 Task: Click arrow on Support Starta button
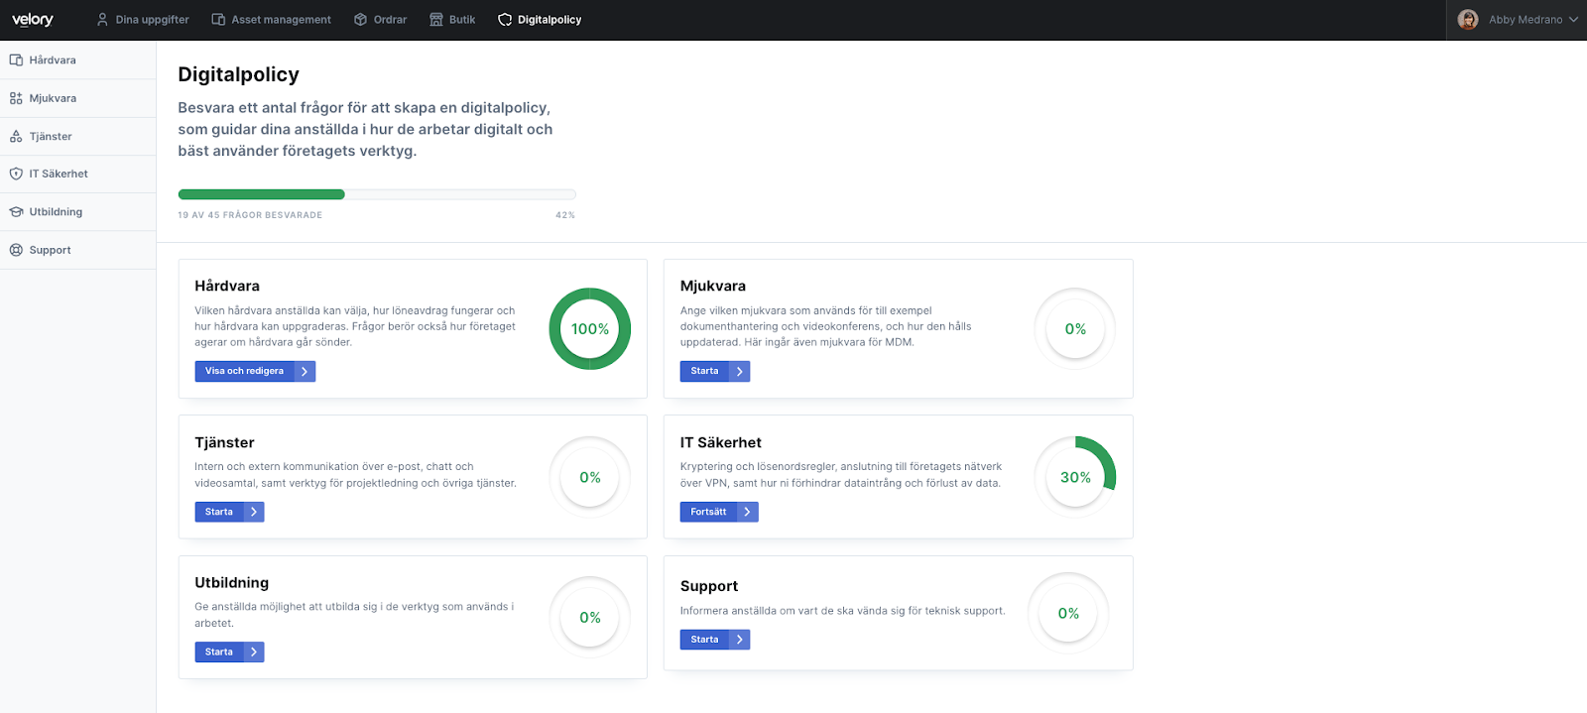pos(740,640)
